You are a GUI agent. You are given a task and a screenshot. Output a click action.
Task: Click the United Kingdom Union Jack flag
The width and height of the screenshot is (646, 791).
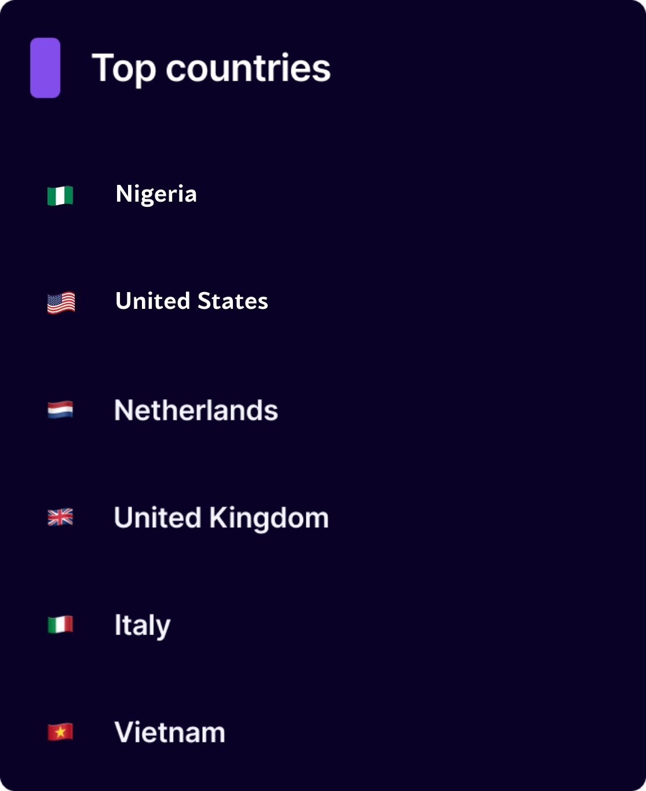click(60, 517)
